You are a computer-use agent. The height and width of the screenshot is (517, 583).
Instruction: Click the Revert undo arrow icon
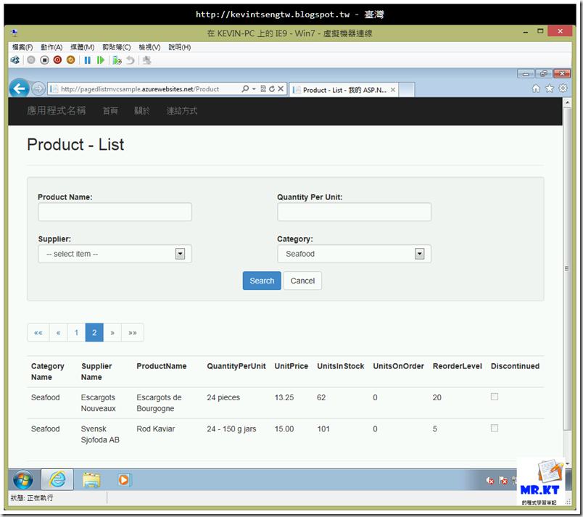[x=130, y=60]
